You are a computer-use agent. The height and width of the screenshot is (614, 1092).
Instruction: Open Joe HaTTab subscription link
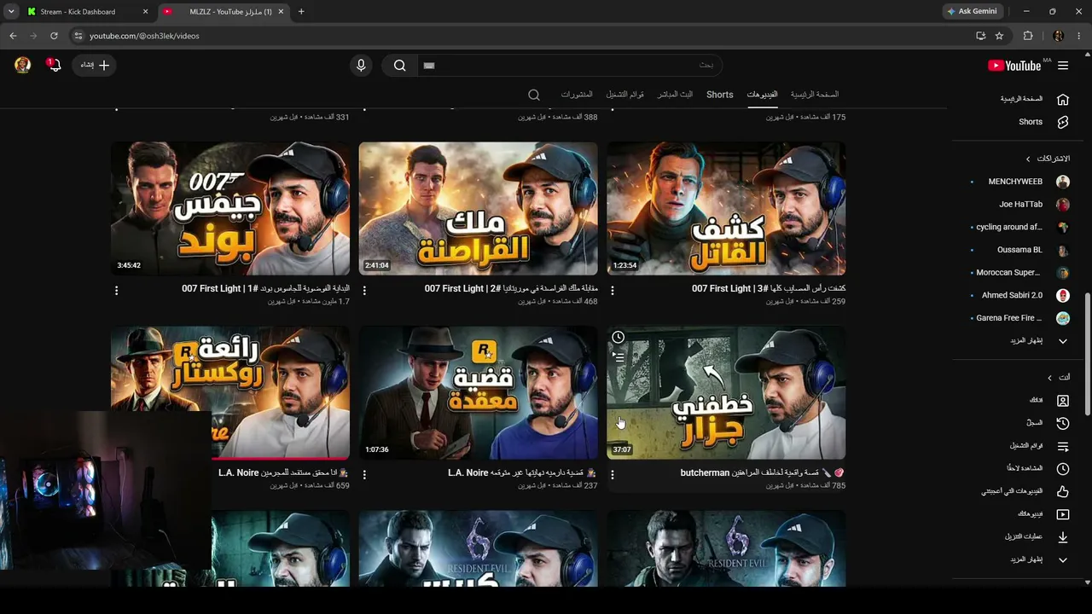[x=1020, y=205]
